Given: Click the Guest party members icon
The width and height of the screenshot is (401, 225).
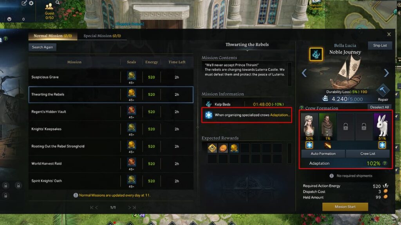Looking at the screenshot, I should (49, 7).
